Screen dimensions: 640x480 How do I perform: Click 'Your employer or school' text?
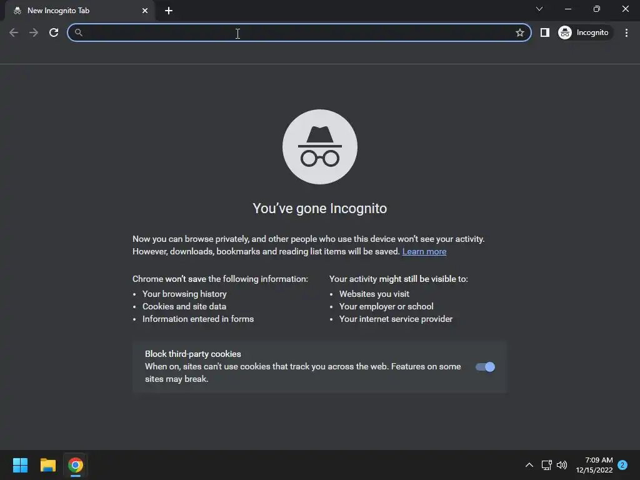[386, 306]
